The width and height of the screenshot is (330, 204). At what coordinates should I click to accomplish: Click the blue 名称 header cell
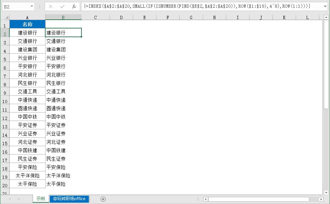27,24
